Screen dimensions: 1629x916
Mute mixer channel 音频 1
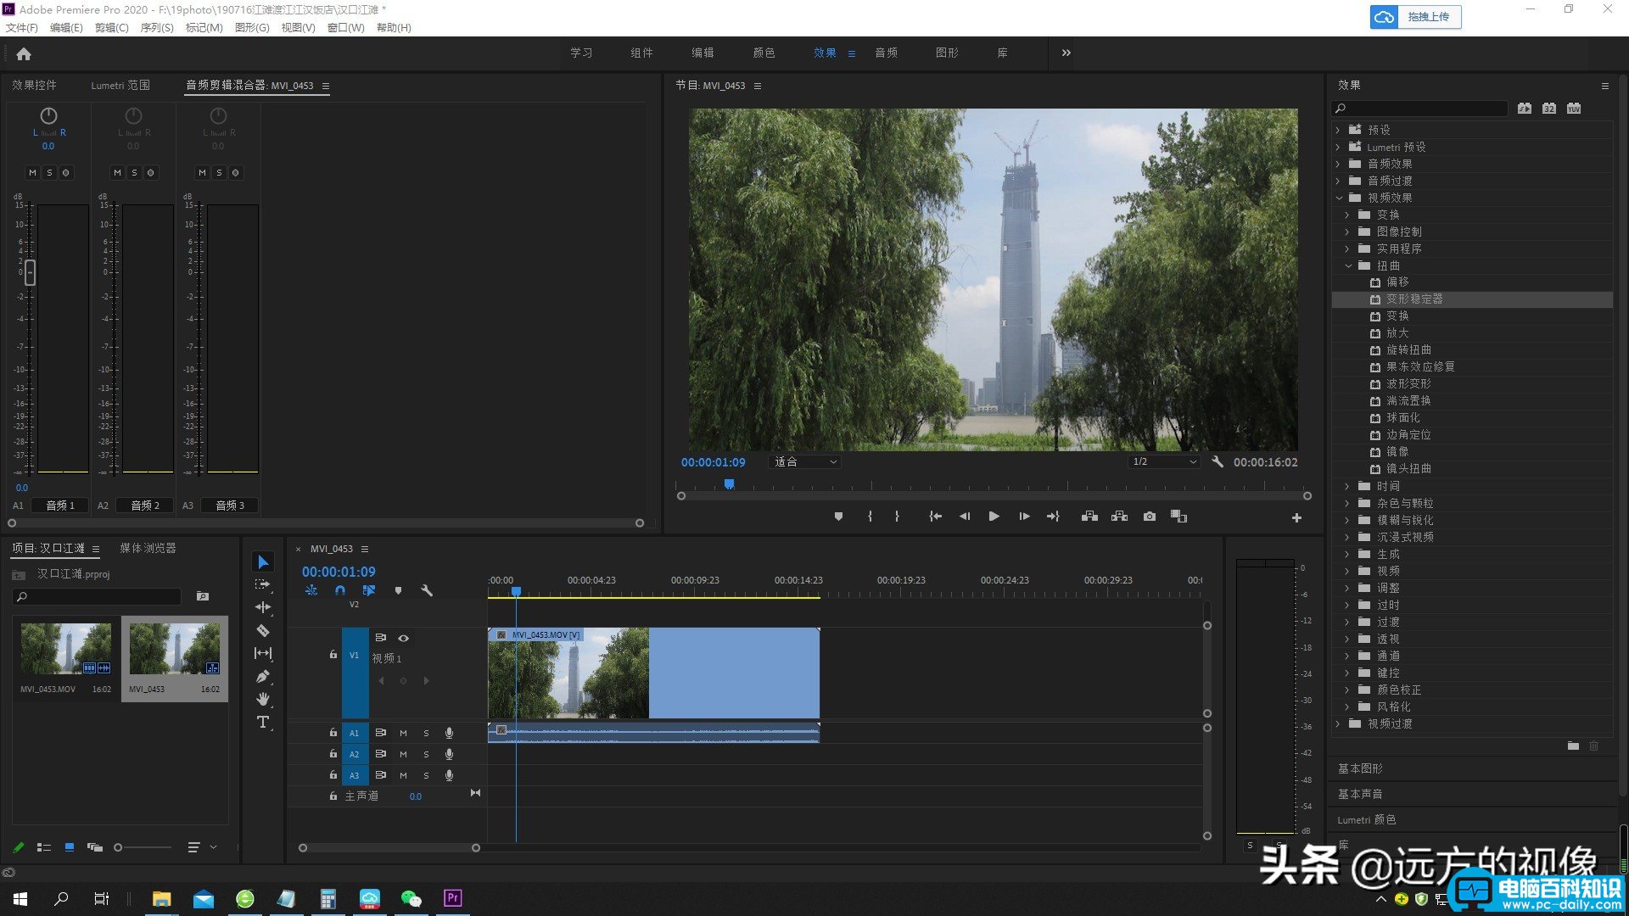[32, 173]
